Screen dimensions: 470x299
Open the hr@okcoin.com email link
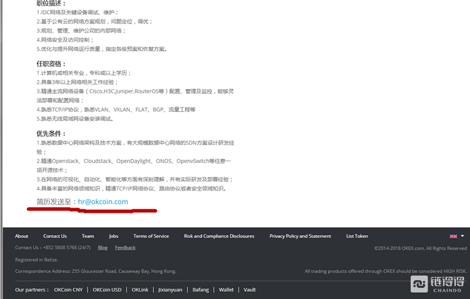[103, 202]
